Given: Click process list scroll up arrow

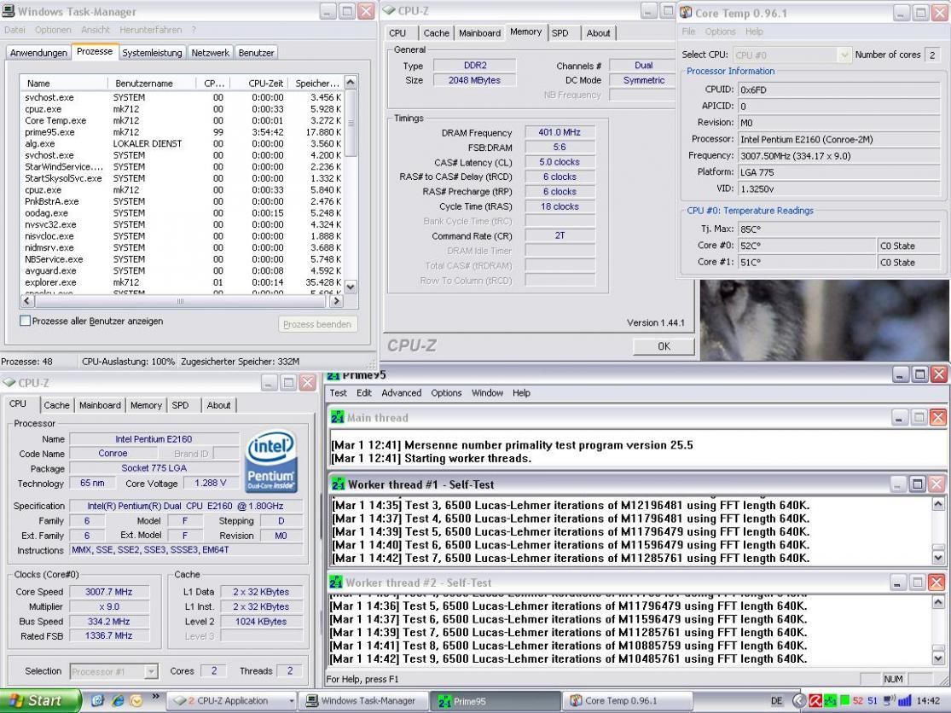Looking at the screenshot, I should click(x=351, y=83).
